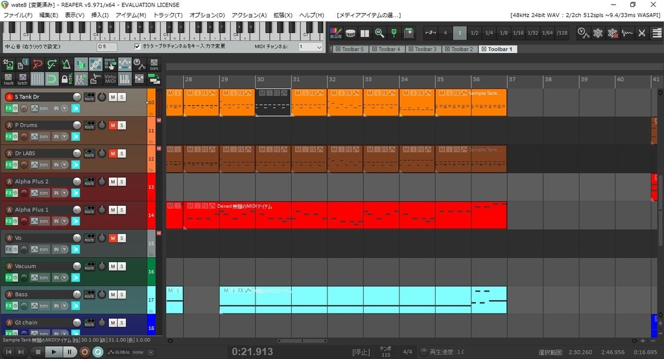
Task: Set grid to 1/4 in toolbar
Action: pyautogui.click(x=489, y=33)
